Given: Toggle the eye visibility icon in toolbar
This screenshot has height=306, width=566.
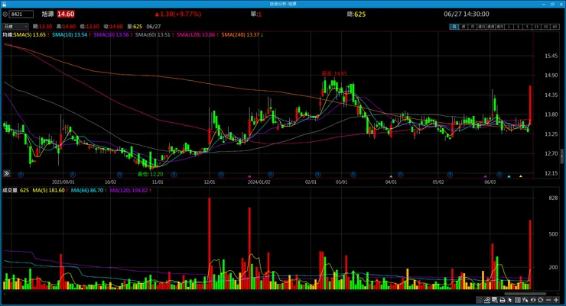Looking at the screenshot, I should click(x=533, y=300).
